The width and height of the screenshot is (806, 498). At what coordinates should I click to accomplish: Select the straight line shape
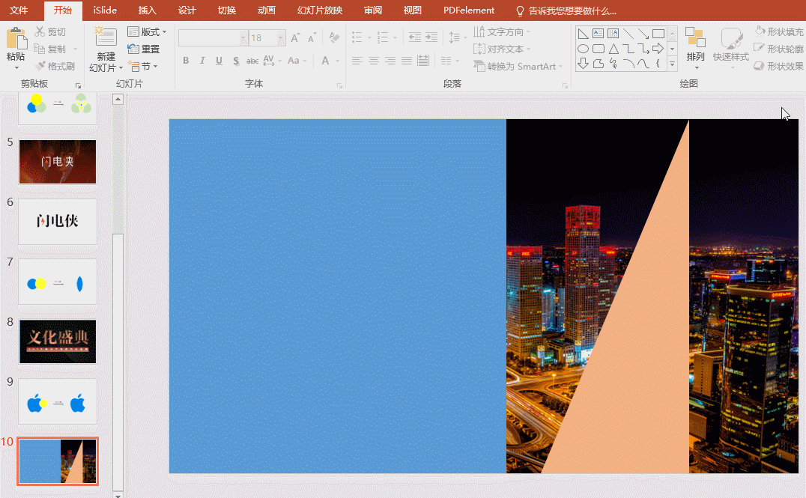coord(628,34)
